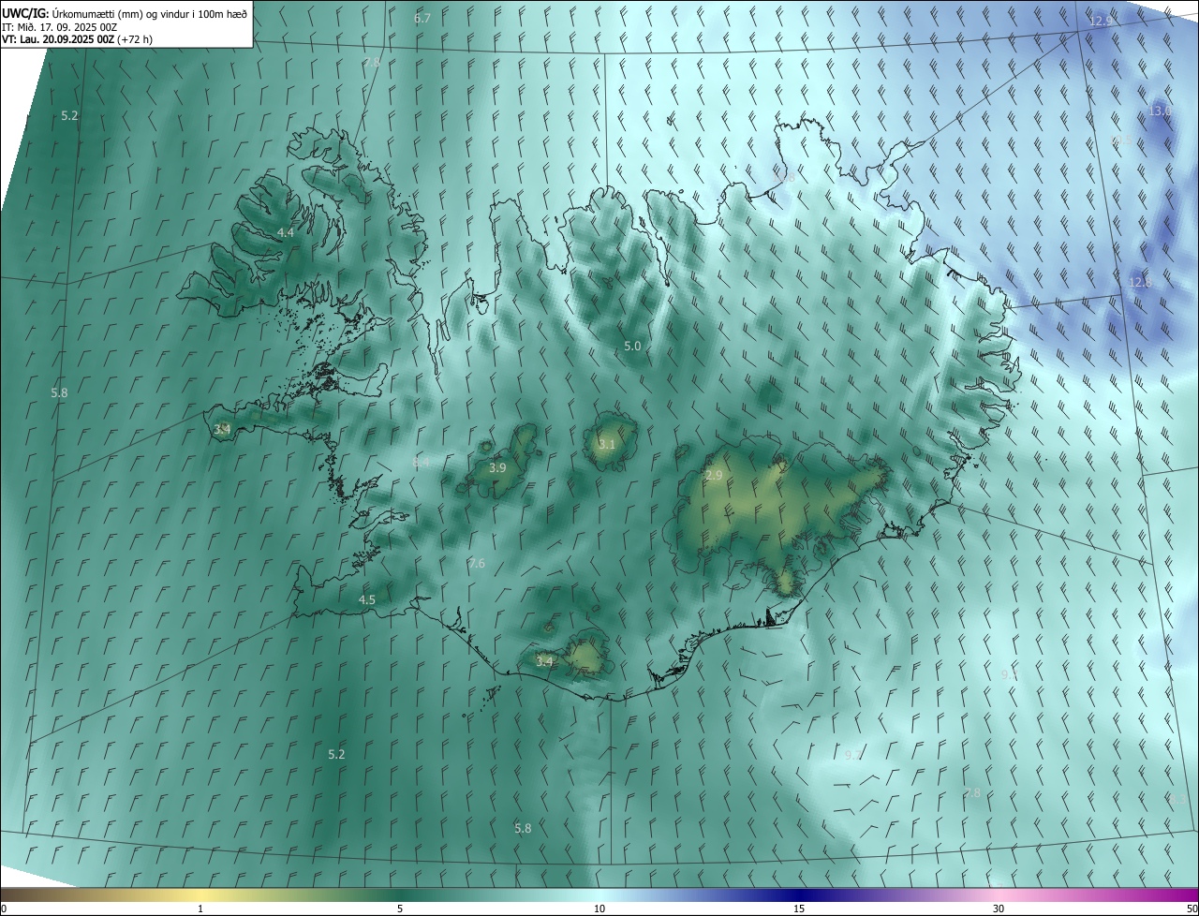The image size is (1199, 916).
Task: Click the 3.1 value on Hofsjökull glacier
Action: click(607, 444)
